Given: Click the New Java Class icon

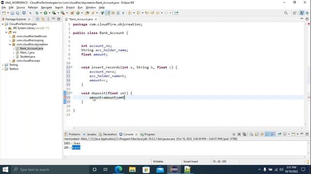Looking at the screenshot, I should [78, 13].
